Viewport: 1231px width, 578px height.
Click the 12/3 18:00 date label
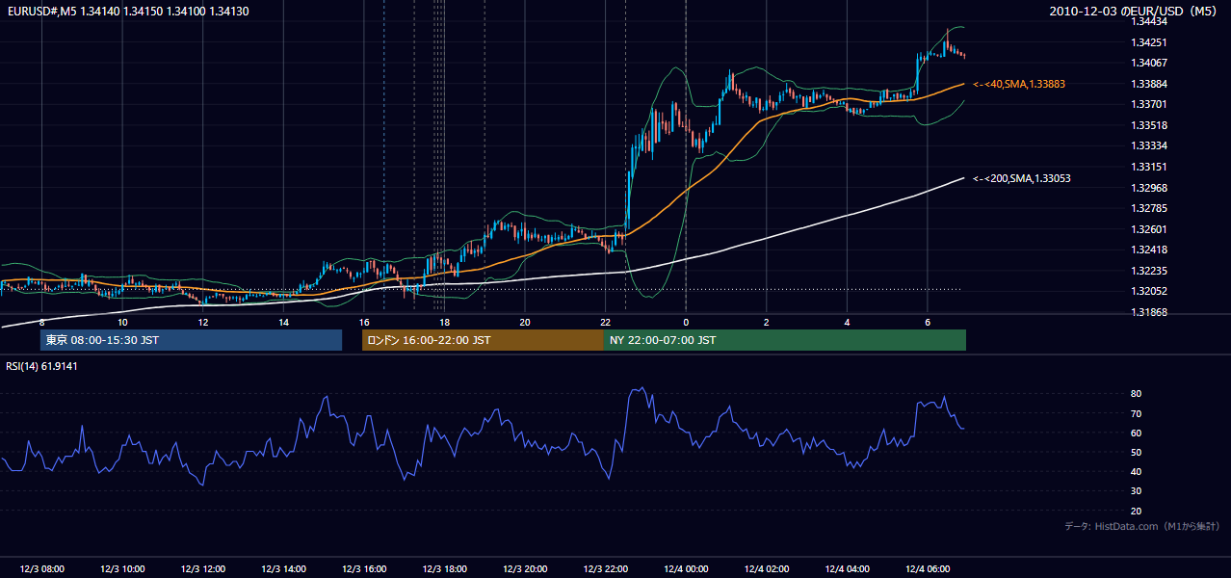(x=444, y=569)
